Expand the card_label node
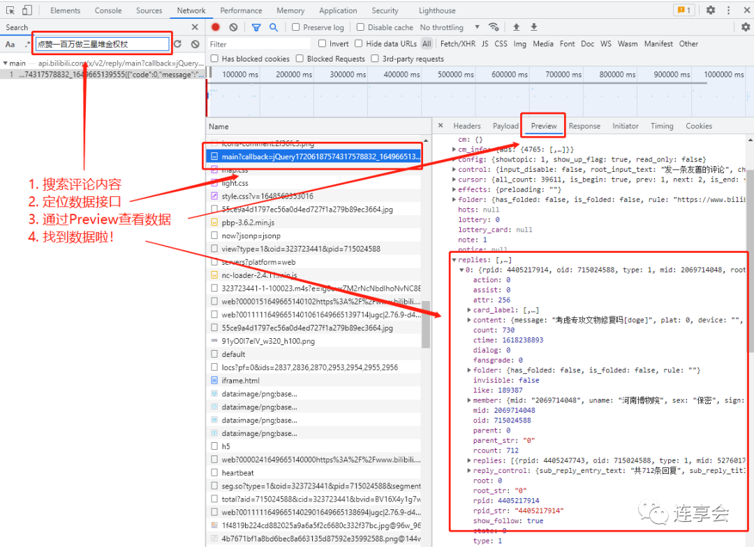 click(469, 309)
